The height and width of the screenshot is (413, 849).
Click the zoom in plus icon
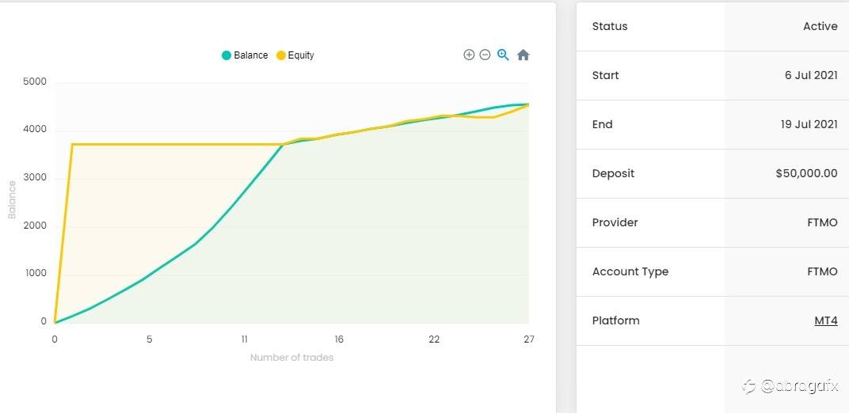coord(469,55)
